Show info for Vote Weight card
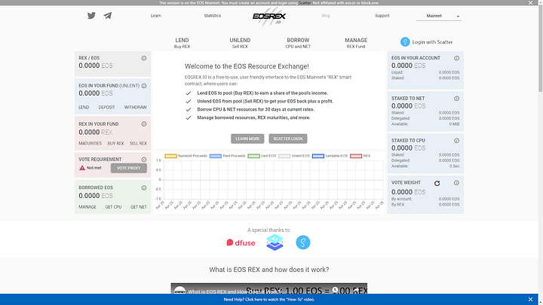This screenshot has width=543, height=305. point(456,182)
